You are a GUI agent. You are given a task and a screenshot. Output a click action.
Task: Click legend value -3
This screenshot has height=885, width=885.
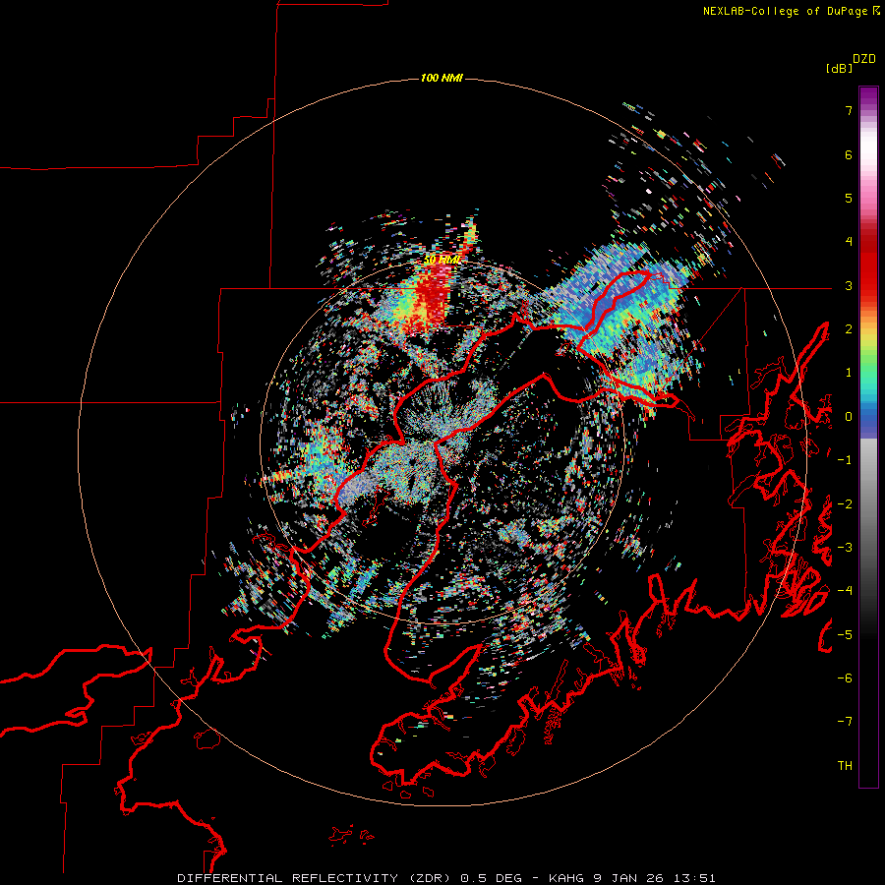coord(845,548)
